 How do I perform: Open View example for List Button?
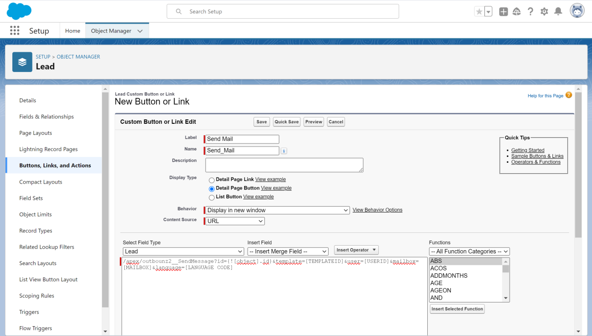pos(259,197)
